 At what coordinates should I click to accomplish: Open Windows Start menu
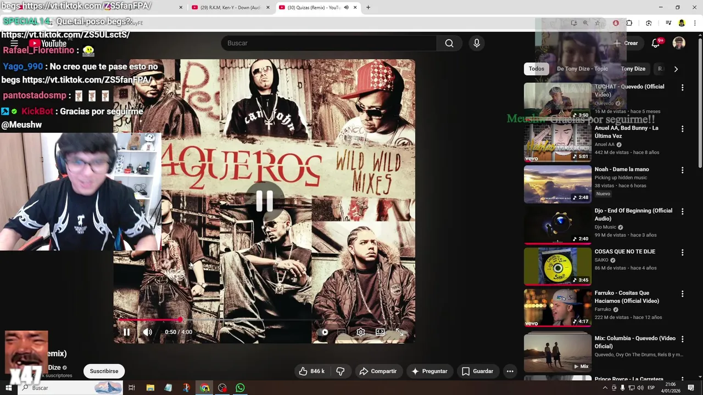pyautogui.click(x=8, y=388)
